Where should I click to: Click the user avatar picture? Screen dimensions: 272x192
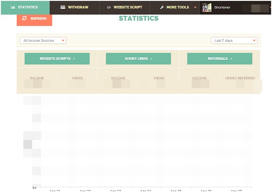[207, 7]
